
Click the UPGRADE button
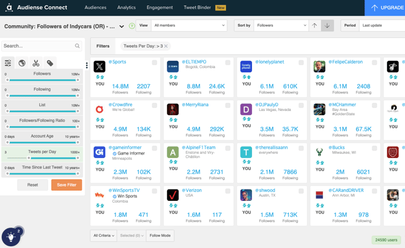[385, 8]
